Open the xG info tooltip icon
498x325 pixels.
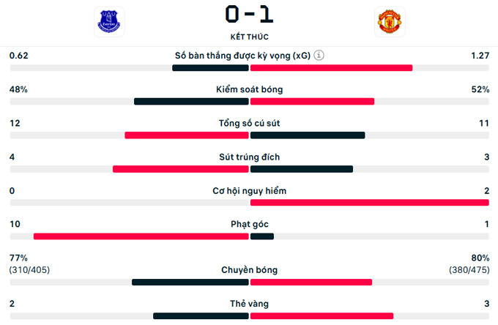320,55
